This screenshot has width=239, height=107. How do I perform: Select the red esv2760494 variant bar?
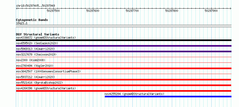point(124,68)
